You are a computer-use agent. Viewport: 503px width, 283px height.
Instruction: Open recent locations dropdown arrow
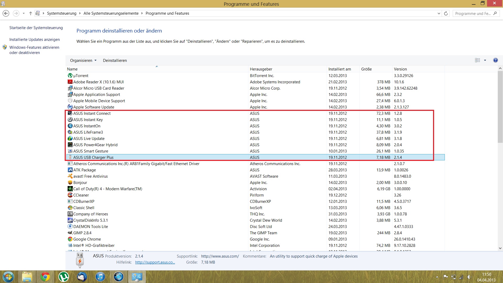click(24, 13)
